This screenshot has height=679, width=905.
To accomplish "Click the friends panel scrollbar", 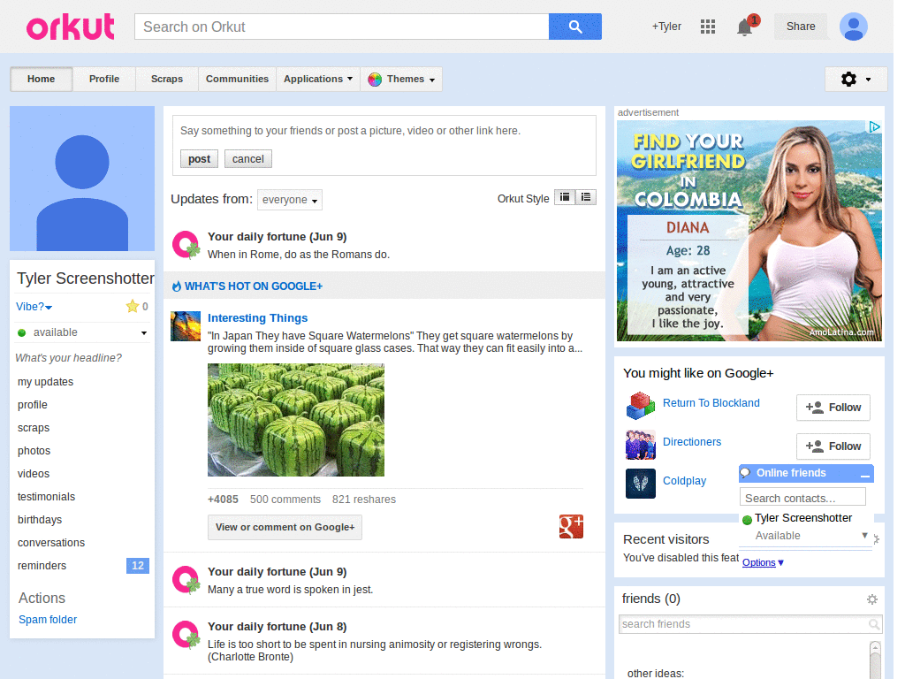I will tap(875, 660).
